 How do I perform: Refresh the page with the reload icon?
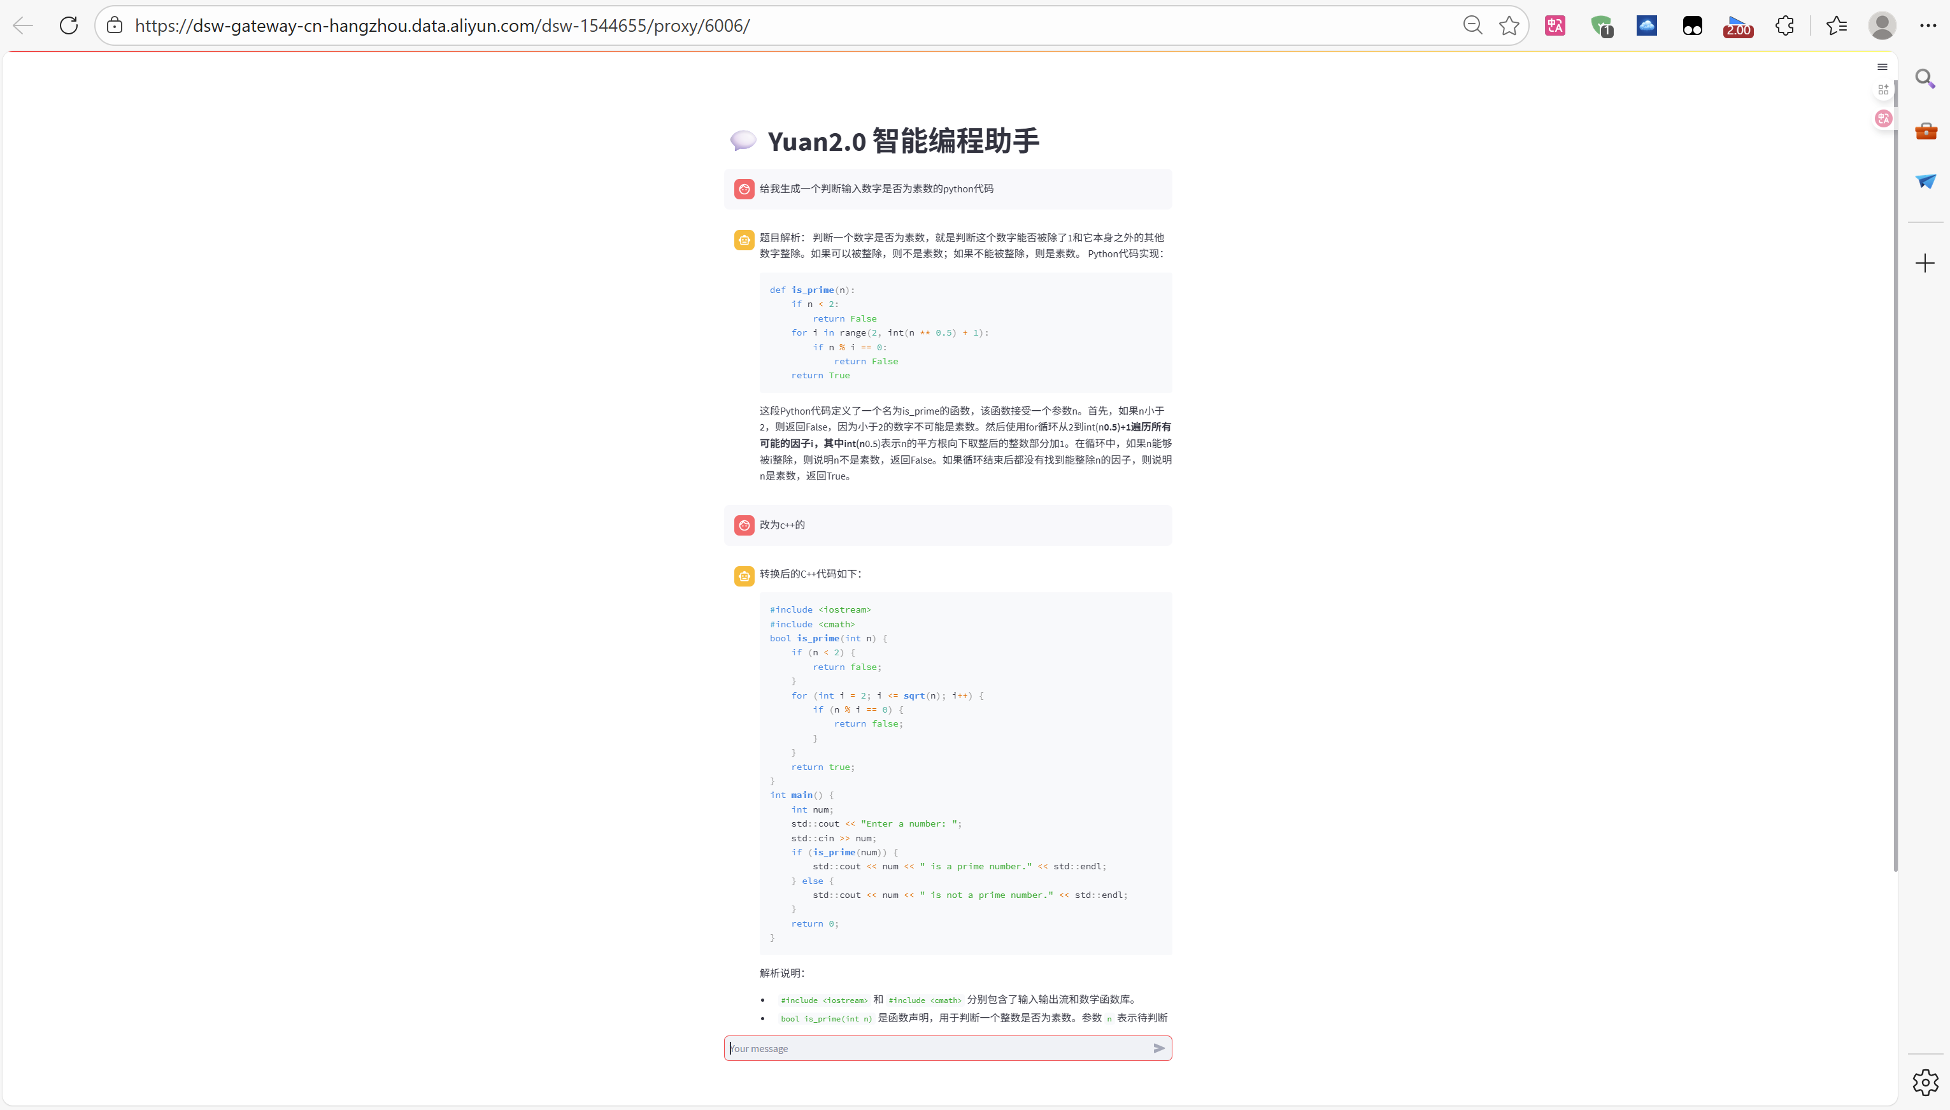(69, 25)
